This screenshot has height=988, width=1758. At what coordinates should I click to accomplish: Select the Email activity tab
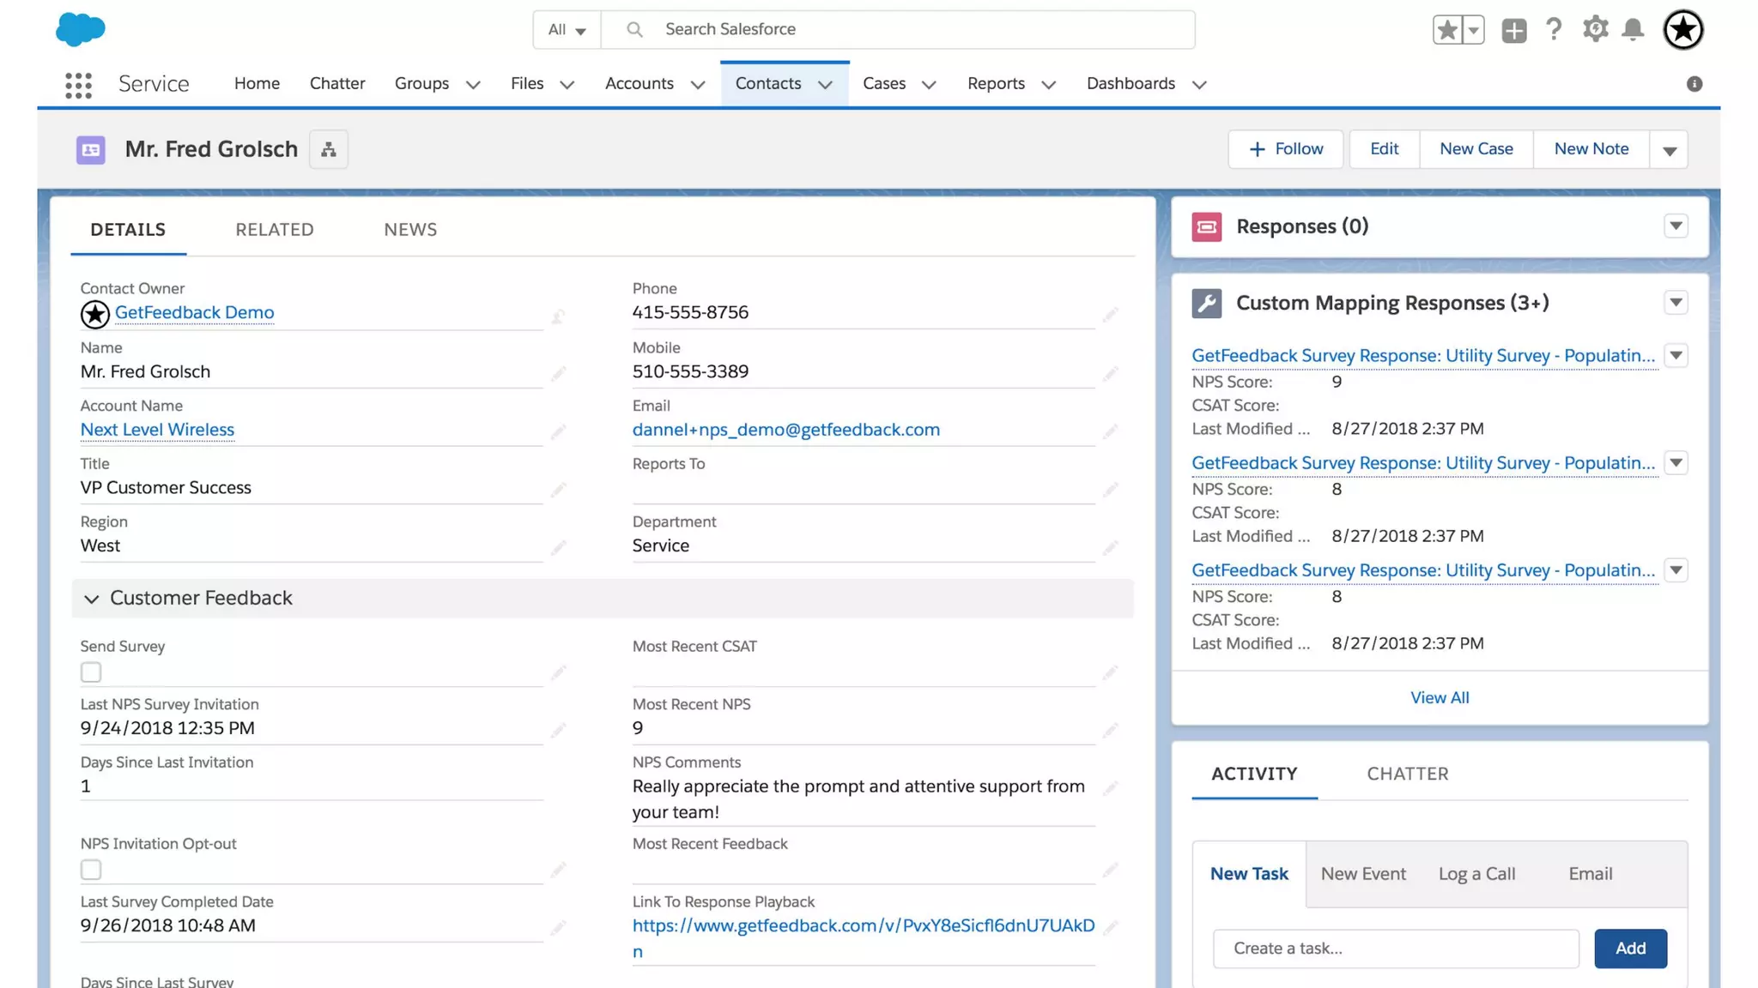point(1591,874)
